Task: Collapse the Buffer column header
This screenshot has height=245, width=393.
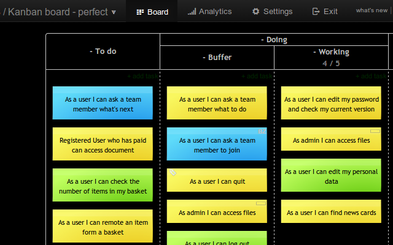Action: [204, 58]
